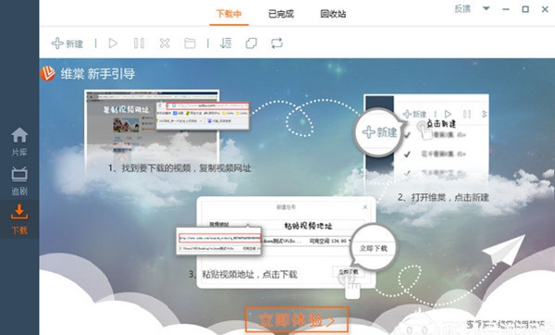Click the loop/convert arrows icon
The width and height of the screenshot is (555, 335).
pyautogui.click(x=277, y=43)
